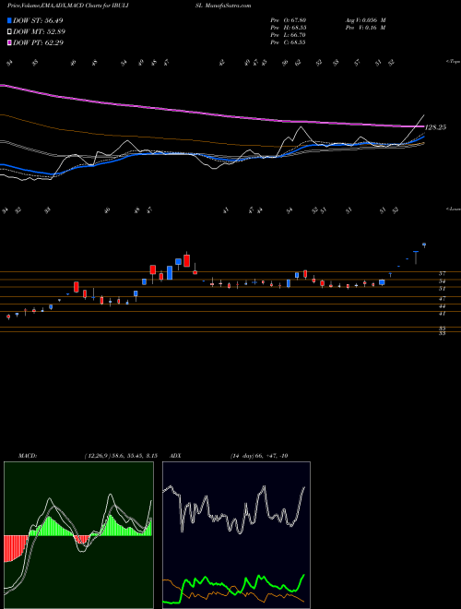Select the 'Avg V: 0.056 M' value
The width and height of the screenshot is (461, 609).
[x=365, y=20]
